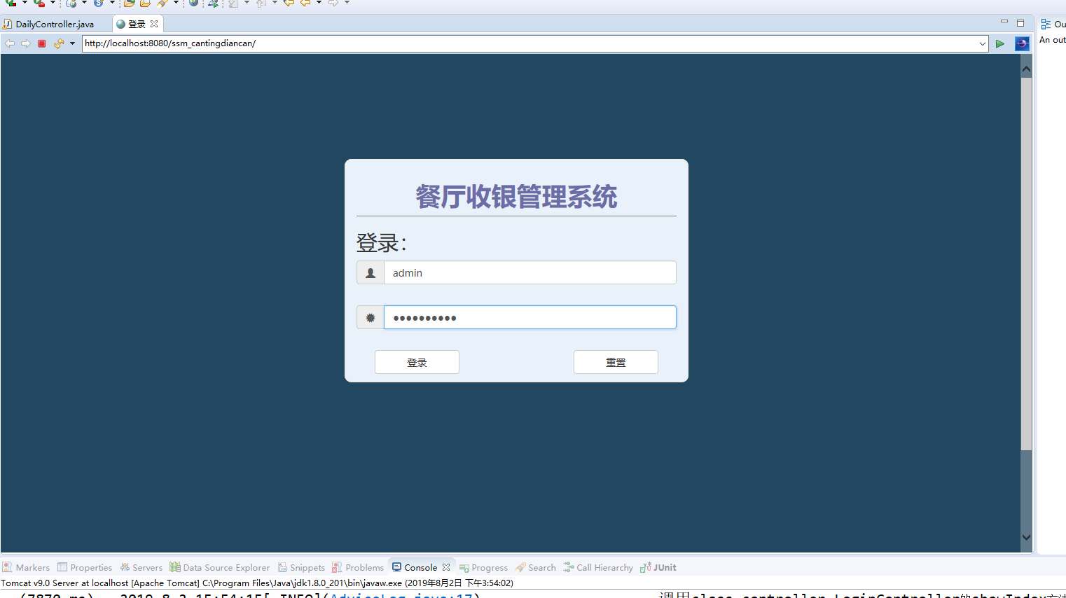This screenshot has width=1066, height=598.
Task: Go back in the internal web browser
Action: point(10,43)
